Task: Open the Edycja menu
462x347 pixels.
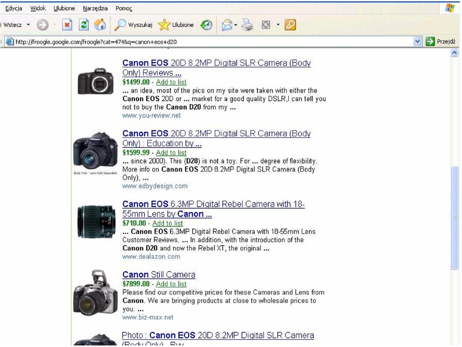Action: [x=13, y=8]
